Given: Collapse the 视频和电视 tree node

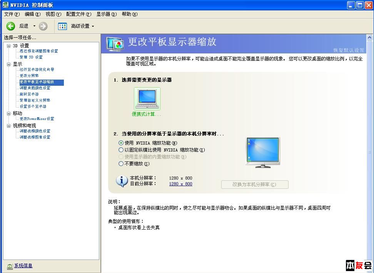Looking at the screenshot, I should [9, 126].
